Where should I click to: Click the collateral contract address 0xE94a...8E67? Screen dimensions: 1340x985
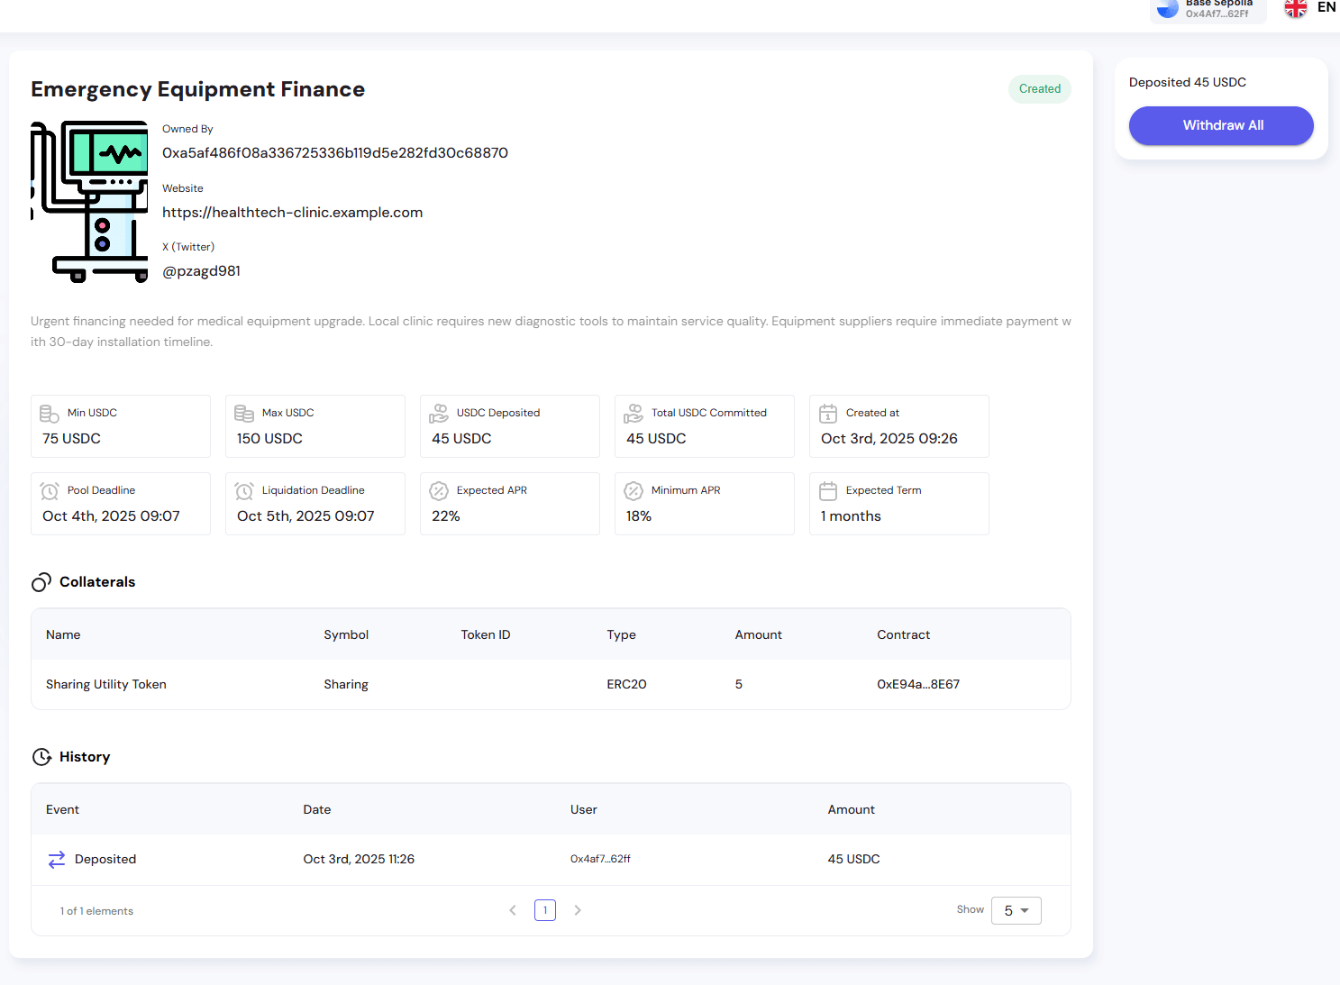(917, 685)
